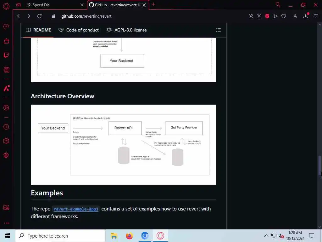Open ad blocker shield icon

267,16
